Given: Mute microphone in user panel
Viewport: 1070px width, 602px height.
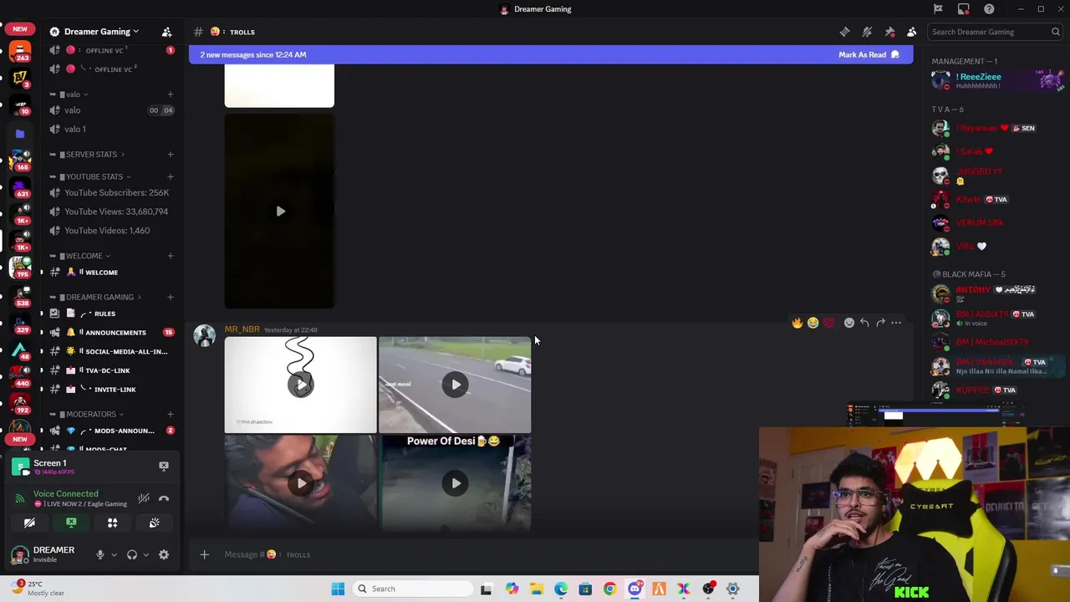Looking at the screenshot, I should click(100, 554).
